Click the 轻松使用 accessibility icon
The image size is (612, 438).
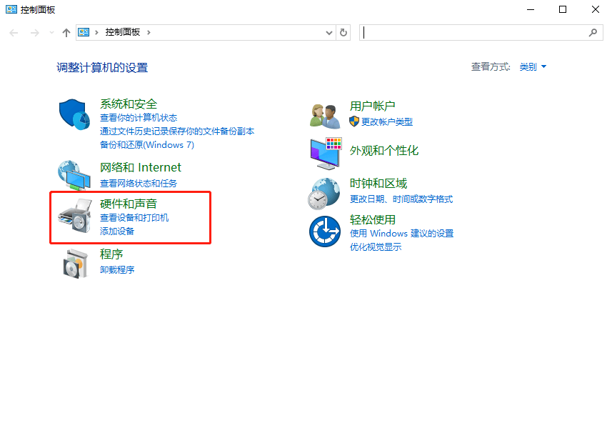tap(325, 232)
